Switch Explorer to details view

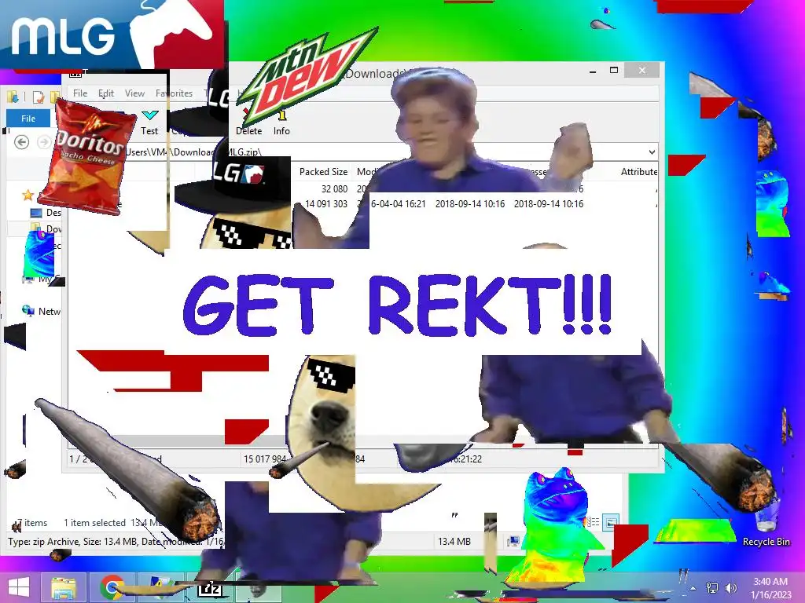tap(594, 522)
